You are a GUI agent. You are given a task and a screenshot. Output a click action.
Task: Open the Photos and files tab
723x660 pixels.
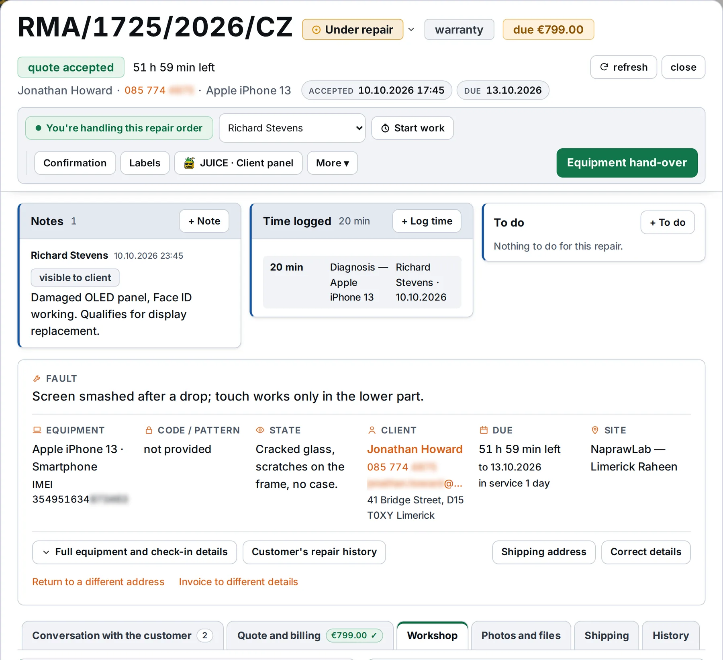tap(521, 635)
